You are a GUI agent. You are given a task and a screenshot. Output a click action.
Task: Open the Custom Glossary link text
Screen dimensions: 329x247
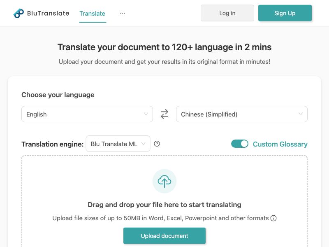click(280, 144)
